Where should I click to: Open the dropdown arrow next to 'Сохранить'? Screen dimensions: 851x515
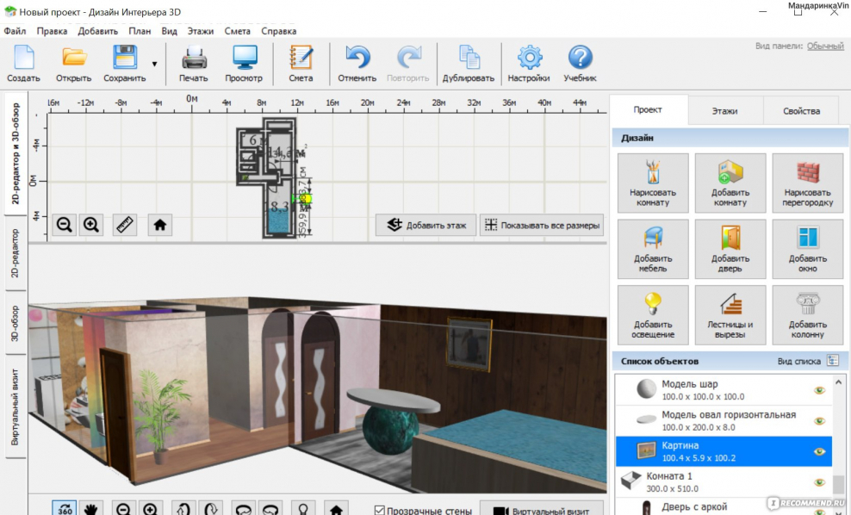pos(155,64)
